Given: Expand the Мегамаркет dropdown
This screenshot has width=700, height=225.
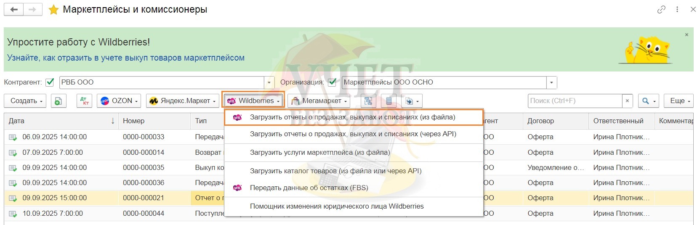Looking at the screenshot, I should (319, 101).
